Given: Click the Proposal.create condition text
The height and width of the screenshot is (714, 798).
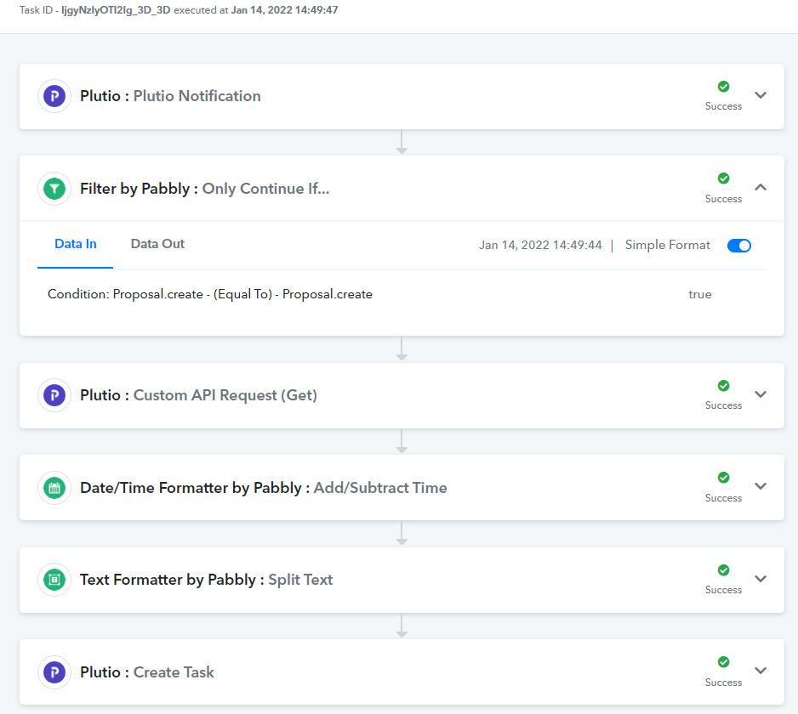Looking at the screenshot, I should point(209,294).
